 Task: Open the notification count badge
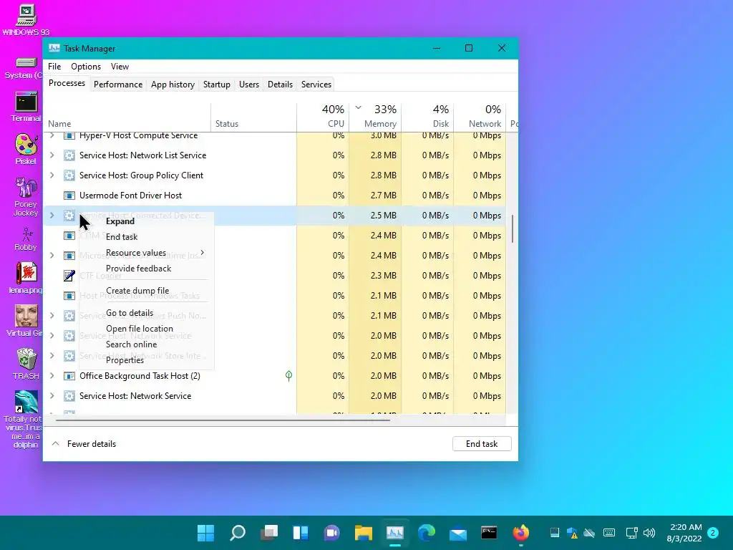click(x=713, y=533)
